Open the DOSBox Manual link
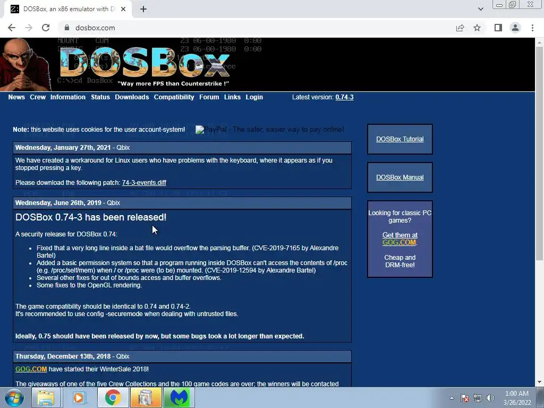 (399, 177)
